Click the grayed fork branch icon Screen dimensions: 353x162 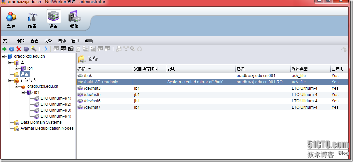click(x=126, y=49)
